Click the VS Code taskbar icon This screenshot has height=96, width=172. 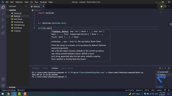(x=14, y=94)
